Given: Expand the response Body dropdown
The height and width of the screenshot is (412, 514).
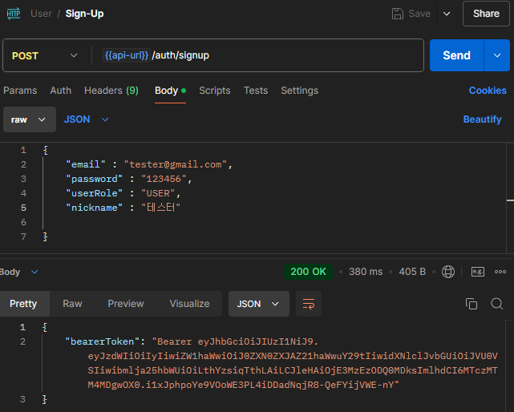Looking at the screenshot, I should point(19,272).
